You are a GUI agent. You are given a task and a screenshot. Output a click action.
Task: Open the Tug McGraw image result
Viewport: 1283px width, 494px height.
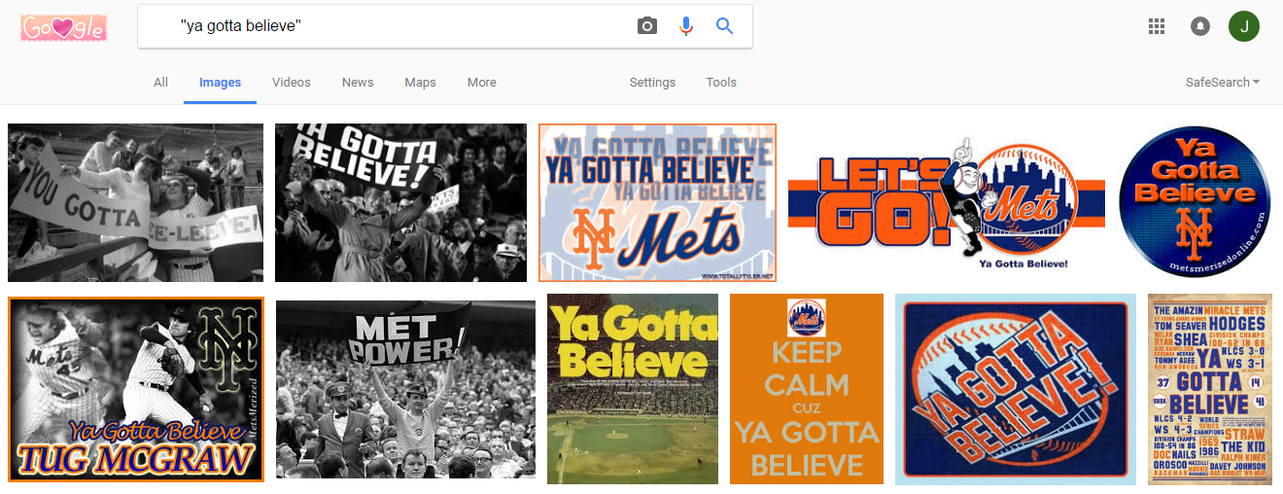coord(136,389)
